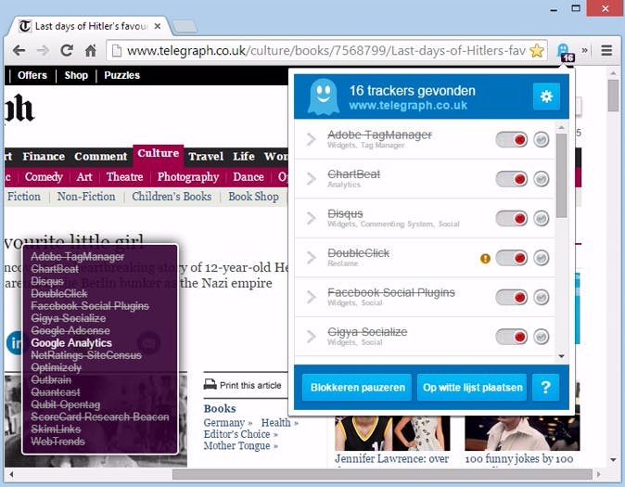The image size is (625, 487).
Task: Toggle blocking for Disqus
Action: (x=511, y=219)
